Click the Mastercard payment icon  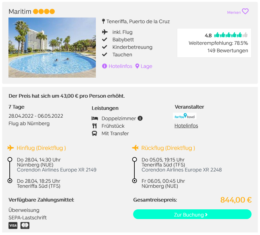point(25,225)
